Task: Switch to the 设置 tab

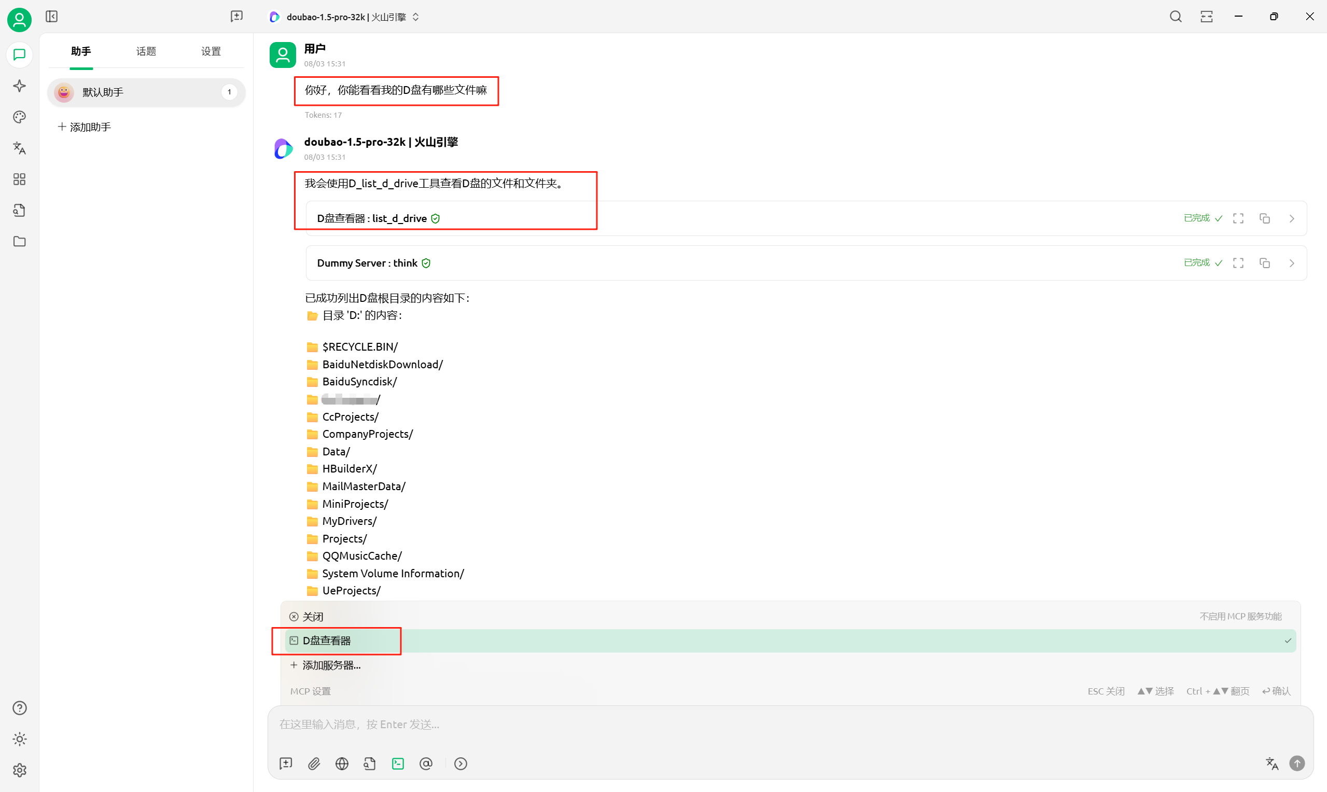Action: click(x=211, y=51)
